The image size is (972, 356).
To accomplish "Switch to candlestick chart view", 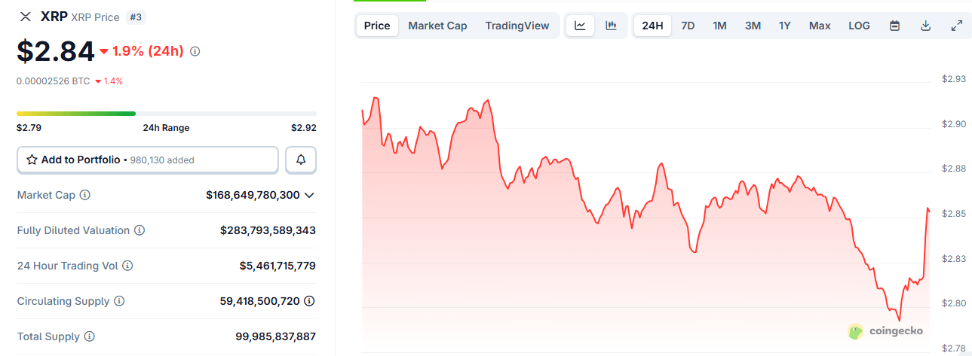I will pos(612,26).
